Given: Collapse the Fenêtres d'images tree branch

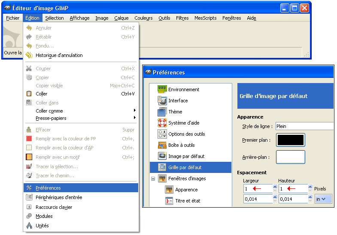Looking at the screenshot, I should [153, 178].
